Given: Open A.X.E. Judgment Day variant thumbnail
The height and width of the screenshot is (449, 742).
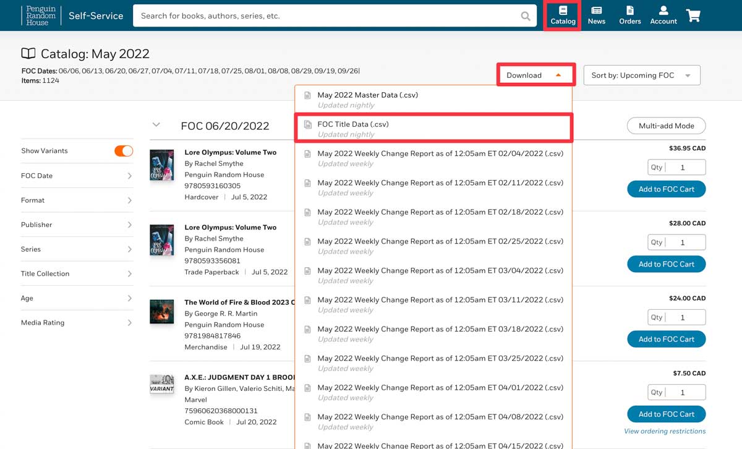Looking at the screenshot, I should (x=162, y=384).
